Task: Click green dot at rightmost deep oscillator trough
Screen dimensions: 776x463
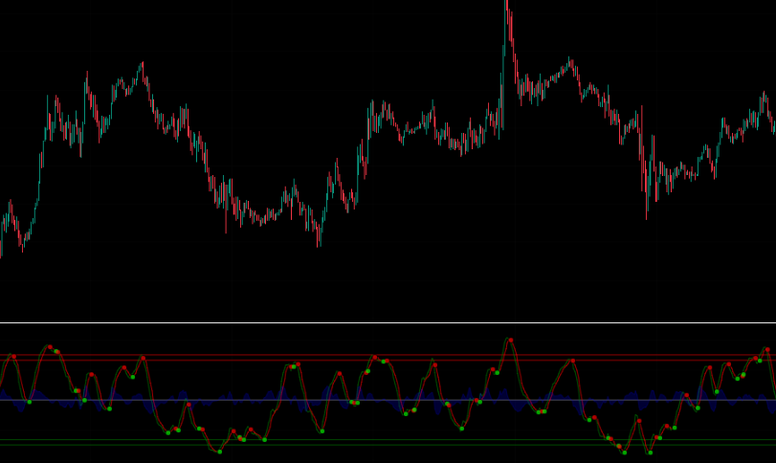Action: (650, 452)
